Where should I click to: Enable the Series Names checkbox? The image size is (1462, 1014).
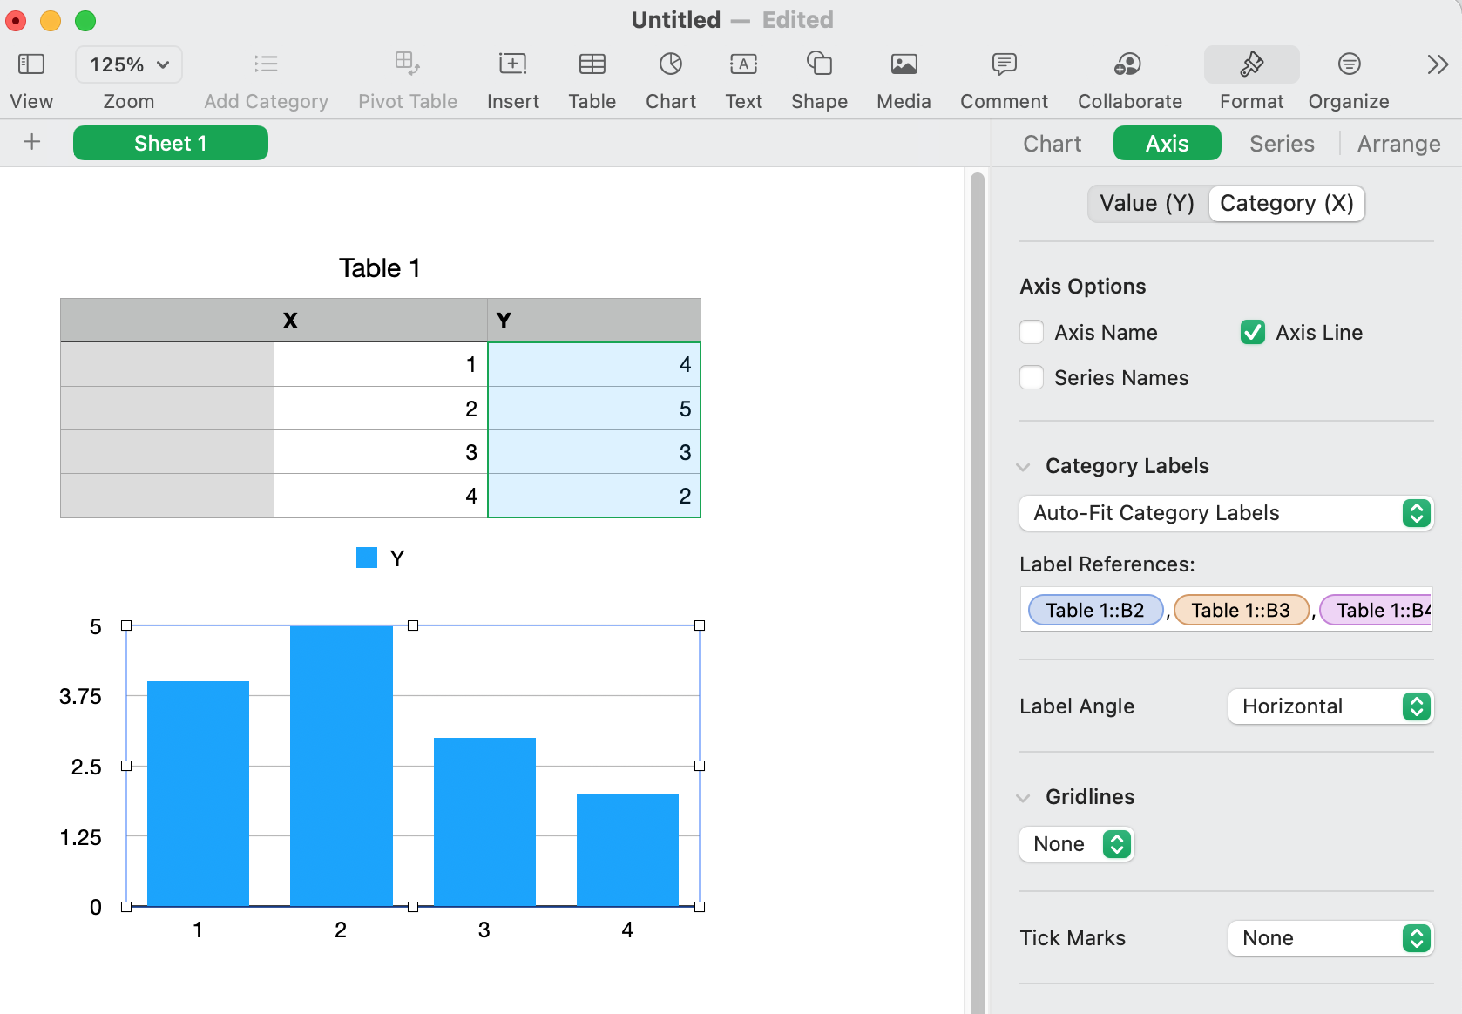coord(1032,378)
